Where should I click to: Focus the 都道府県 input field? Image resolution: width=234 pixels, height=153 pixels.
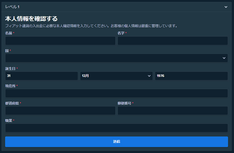coord(60,110)
